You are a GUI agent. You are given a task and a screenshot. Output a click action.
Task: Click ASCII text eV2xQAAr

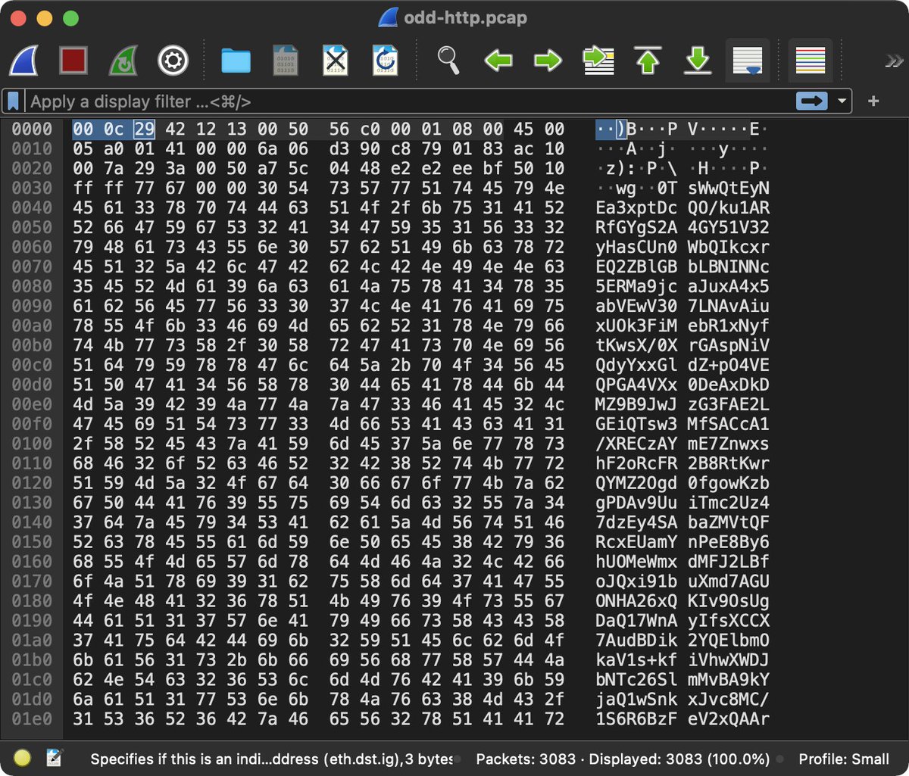729,720
